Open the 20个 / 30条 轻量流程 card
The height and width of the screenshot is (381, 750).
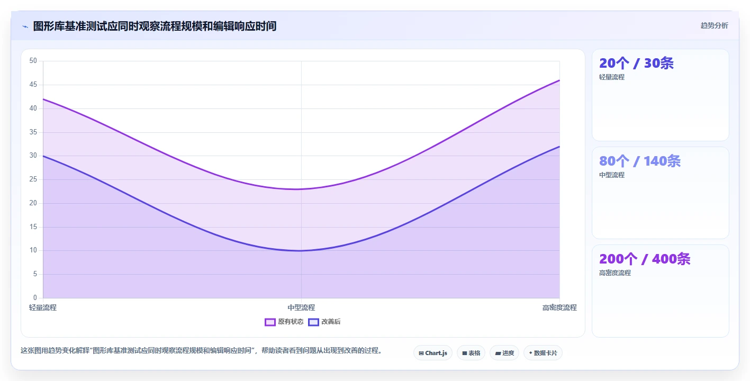(x=660, y=95)
